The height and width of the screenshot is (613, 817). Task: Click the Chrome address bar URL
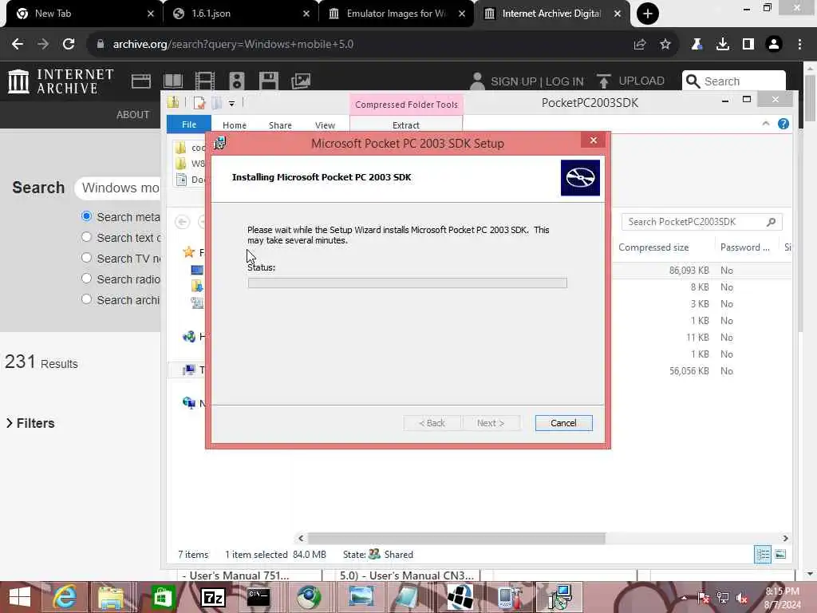point(233,45)
